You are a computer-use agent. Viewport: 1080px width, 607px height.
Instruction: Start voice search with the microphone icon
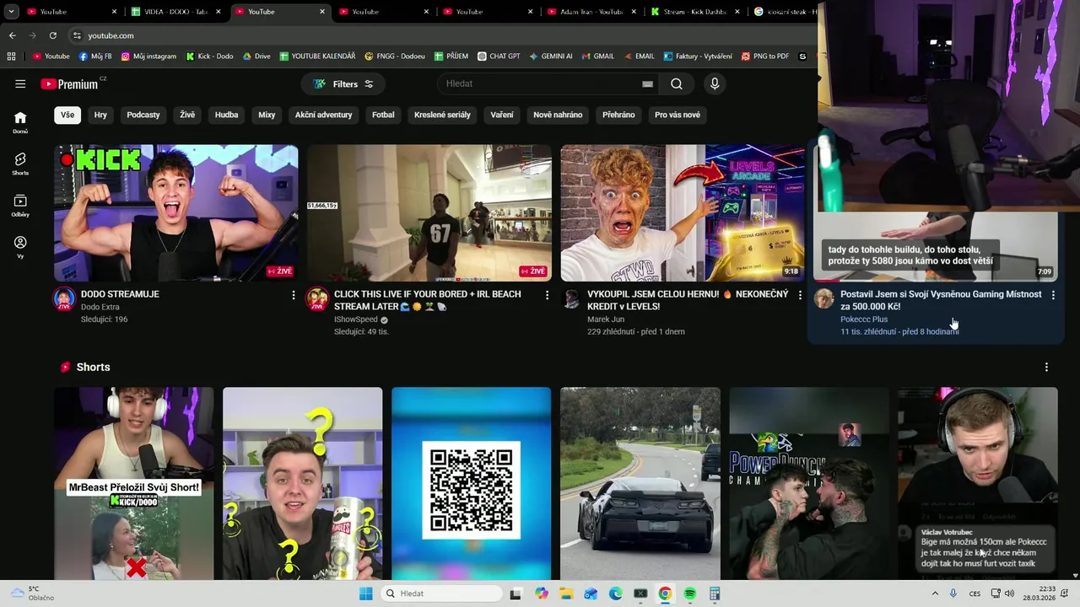coord(715,83)
